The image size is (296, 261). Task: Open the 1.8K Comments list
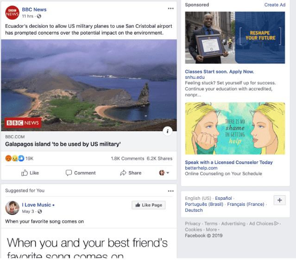click(x=127, y=159)
